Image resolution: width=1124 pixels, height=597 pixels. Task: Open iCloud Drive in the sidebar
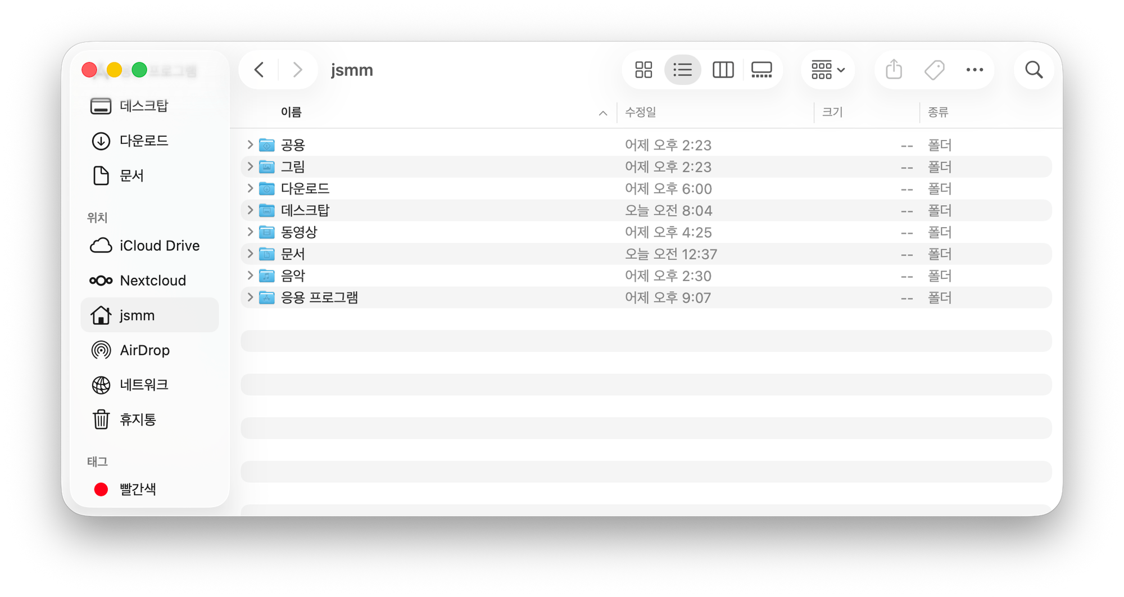pyautogui.click(x=159, y=246)
